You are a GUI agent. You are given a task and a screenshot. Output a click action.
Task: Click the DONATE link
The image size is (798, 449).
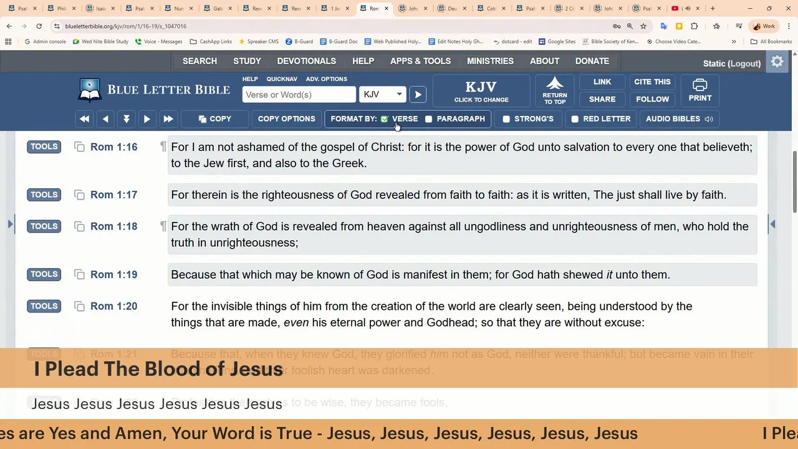(x=592, y=61)
